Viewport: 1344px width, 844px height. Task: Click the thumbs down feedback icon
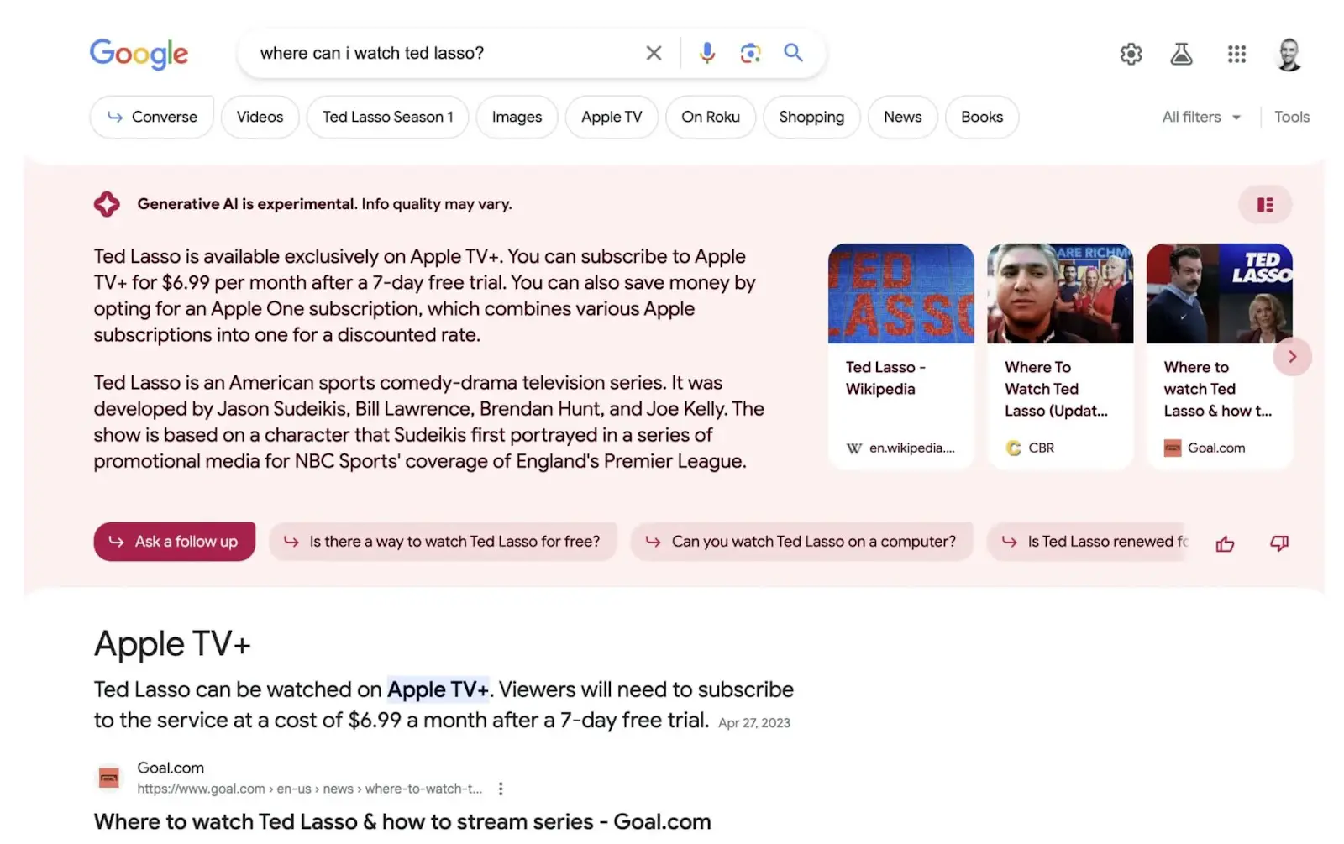click(1279, 543)
